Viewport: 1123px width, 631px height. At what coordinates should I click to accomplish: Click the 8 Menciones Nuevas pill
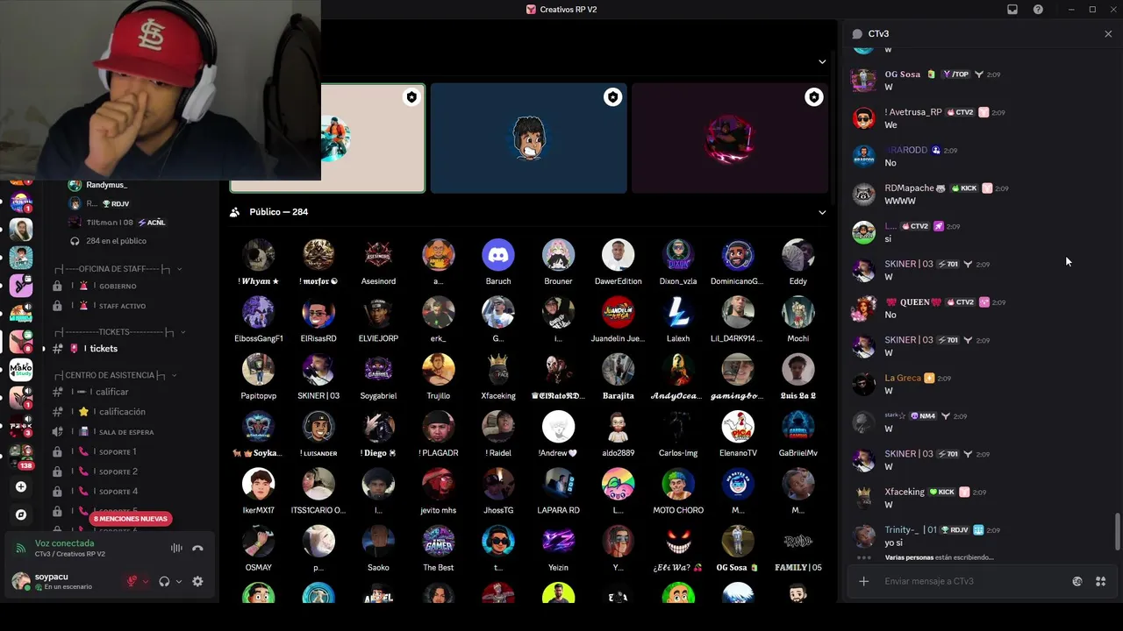click(x=131, y=519)
